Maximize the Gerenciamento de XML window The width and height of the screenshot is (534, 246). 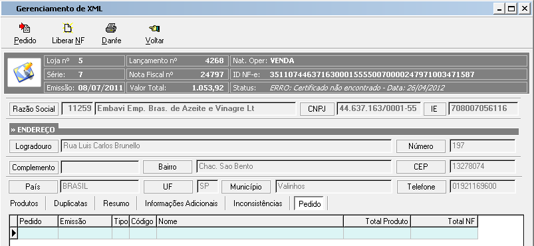[x=511, y=9]
